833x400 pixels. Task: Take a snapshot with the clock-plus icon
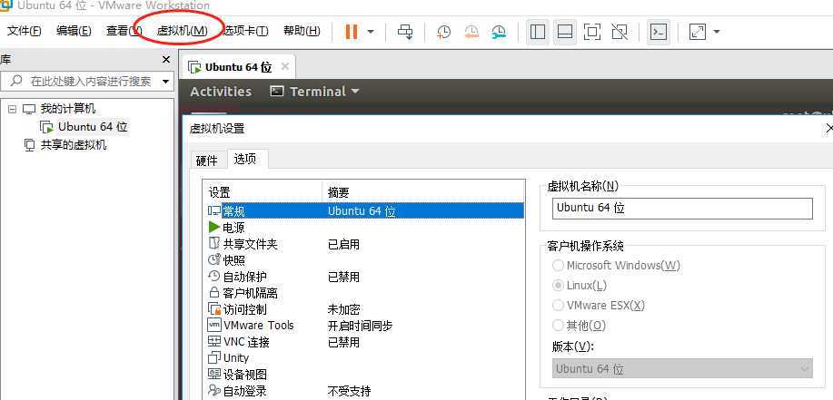click(443, 32)
